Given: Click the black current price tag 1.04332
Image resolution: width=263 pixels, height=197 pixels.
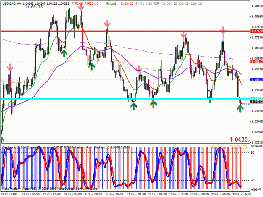Looking at the screenshot, I should 256,102.
